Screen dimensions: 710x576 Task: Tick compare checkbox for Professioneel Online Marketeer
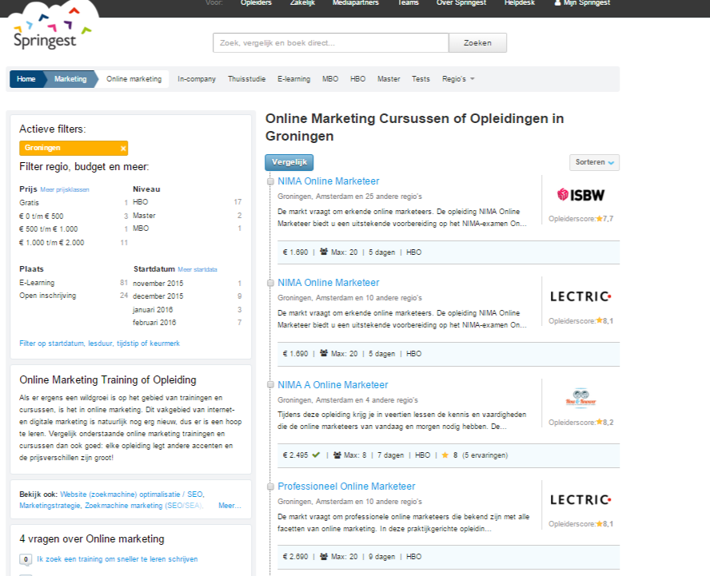point(271,487)
